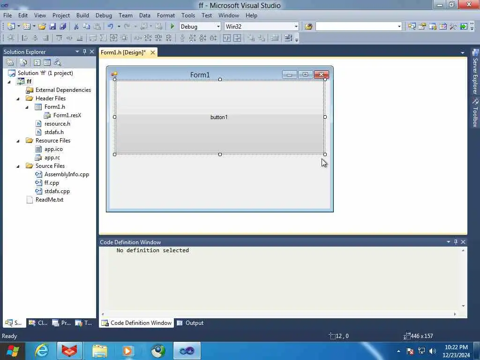Screen dimensions: 480x360
Task: Select the app.ico resource file
Action: [x=53, y=149]
